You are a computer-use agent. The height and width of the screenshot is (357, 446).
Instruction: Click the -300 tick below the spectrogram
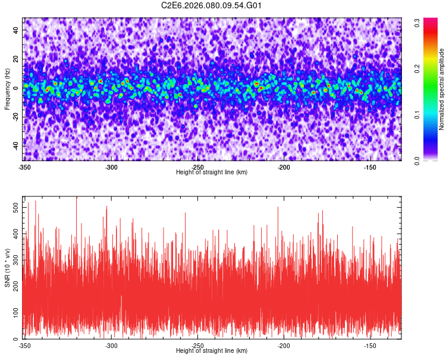111,167
